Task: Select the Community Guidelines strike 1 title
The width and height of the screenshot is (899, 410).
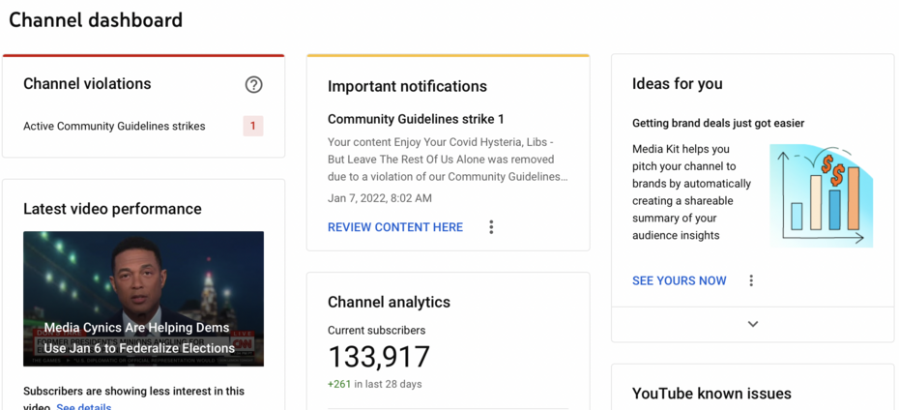Action: click(416, 119)
